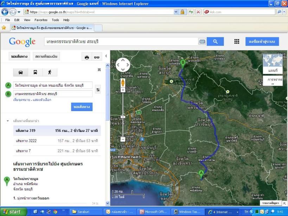
Task: Click the browser Back arrow button
Action: point(5,12)
